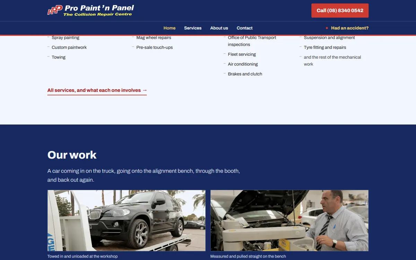Click caption 'Measured and pulled straight on the bench'
This screenshot has width=416, height=260.
click(x=248, y=257)
